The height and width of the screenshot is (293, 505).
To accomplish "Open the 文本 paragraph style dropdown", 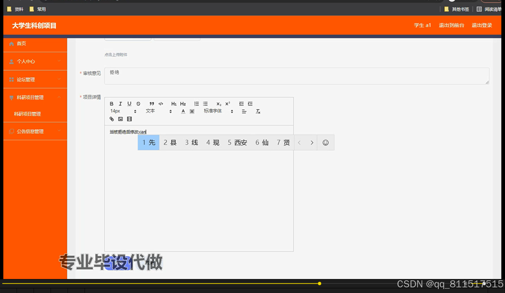I will [159, 111].
